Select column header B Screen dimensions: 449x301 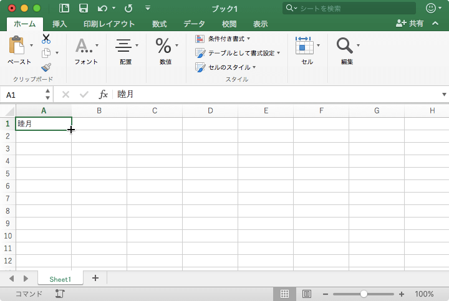(x=99, y=111)
